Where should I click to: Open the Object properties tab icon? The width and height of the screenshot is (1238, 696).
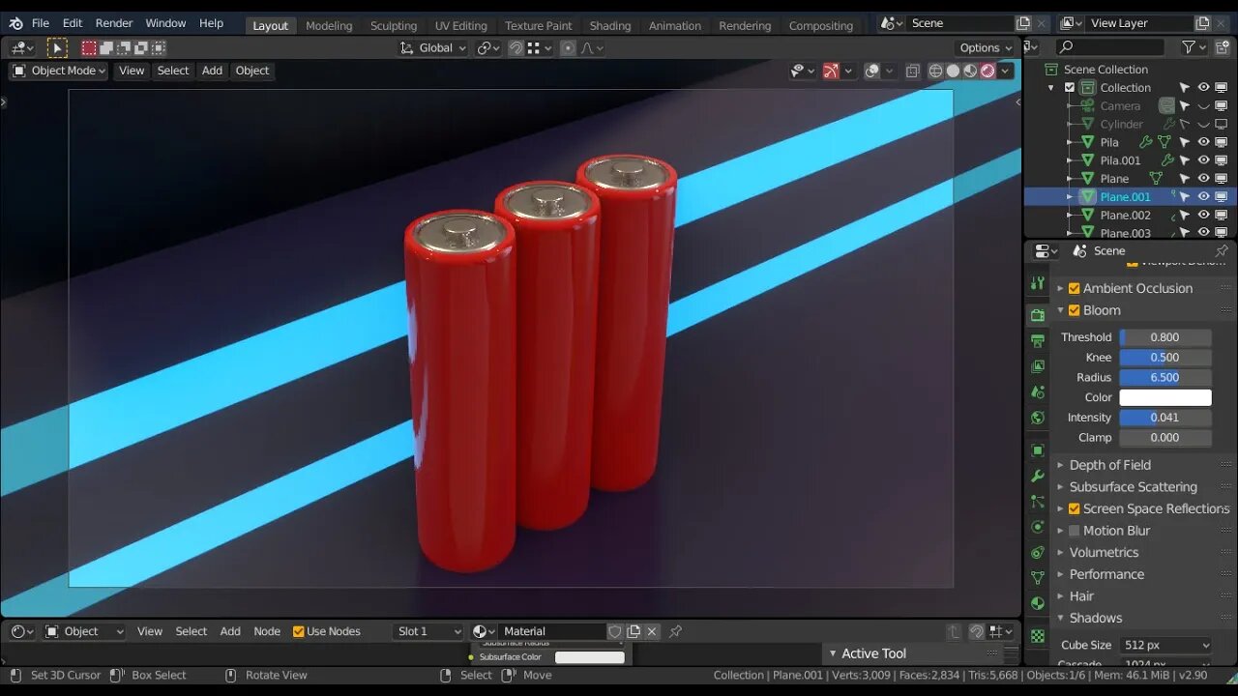pyautogui.click(x=1038, y=450)
